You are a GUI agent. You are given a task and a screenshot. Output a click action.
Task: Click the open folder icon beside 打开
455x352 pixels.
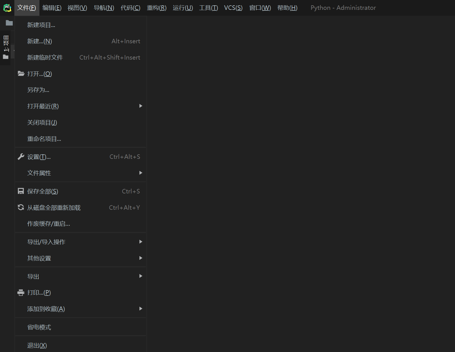click(x=21, y=74)
